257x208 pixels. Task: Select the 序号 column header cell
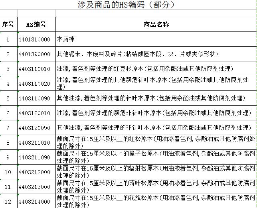point(8,25)
